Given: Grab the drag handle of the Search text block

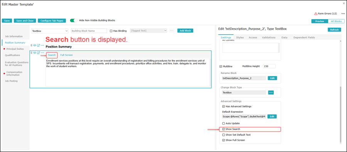Looking at the screenshot, I should pyautogui.click(x=32, y=53).
